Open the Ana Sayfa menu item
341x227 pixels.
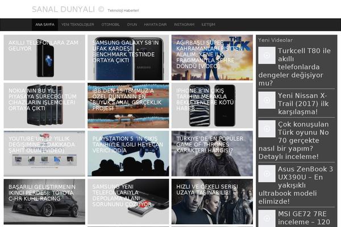pos(45,24)
